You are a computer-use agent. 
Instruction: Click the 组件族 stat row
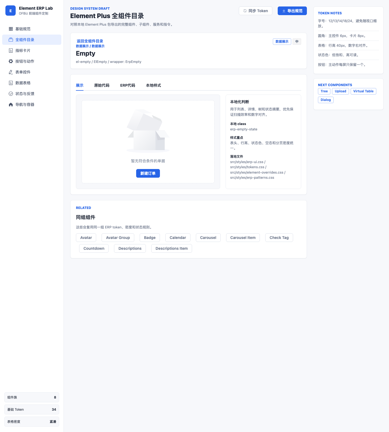(x=32, y=397)
